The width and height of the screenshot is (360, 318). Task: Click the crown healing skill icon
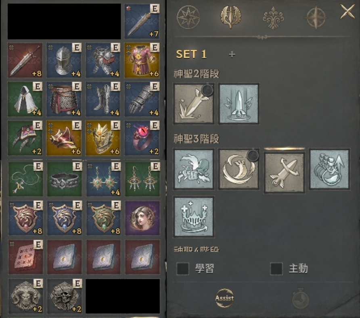pos(194,217)
